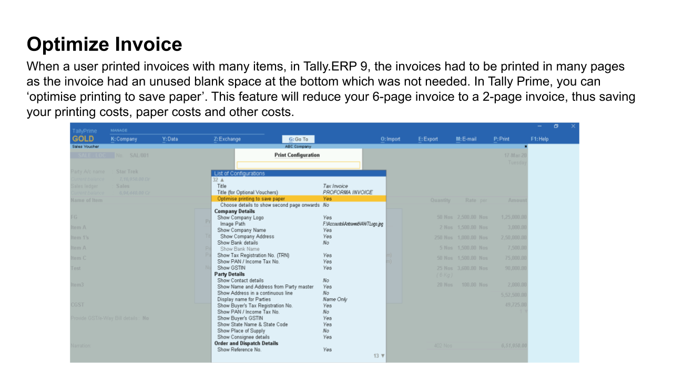This screenshot has height=378, width=673.
Task: Select 'Show Name and Address from Party master'
Action: pos(299,287)
